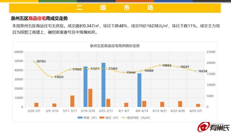This screenshot has width=231, height=133.
Task: Click the orange sales bar for 3/11-3/17
Action: (x=72, y=101)
